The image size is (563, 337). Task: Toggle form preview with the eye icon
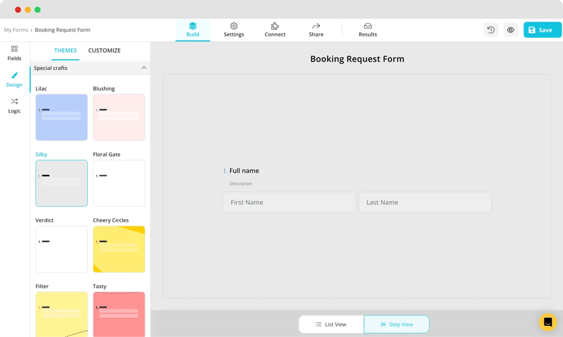tap(511, 29)
